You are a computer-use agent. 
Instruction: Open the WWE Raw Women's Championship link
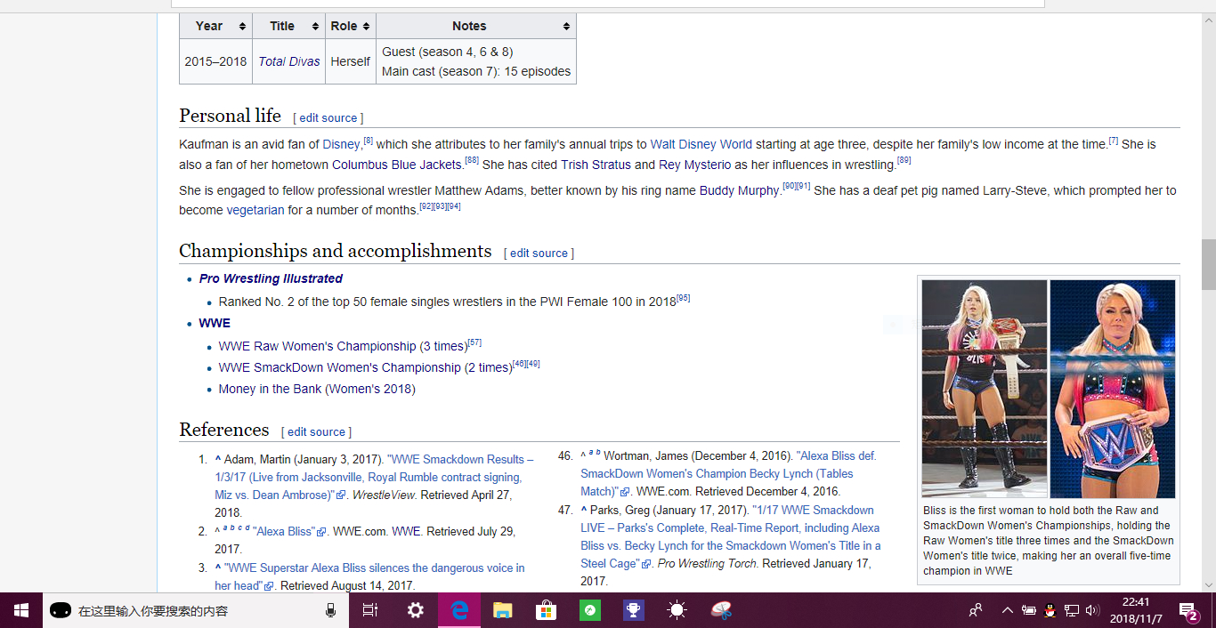(x=317, y=346)
